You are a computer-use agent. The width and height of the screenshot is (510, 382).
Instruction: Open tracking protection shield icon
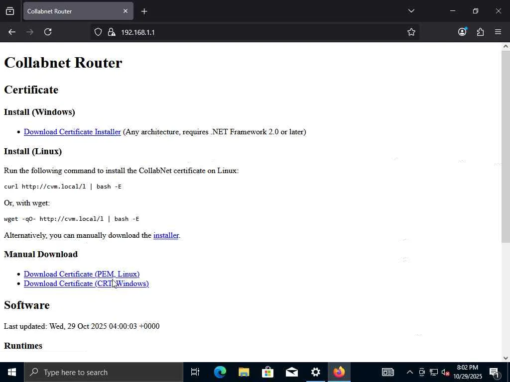point(98,32)
